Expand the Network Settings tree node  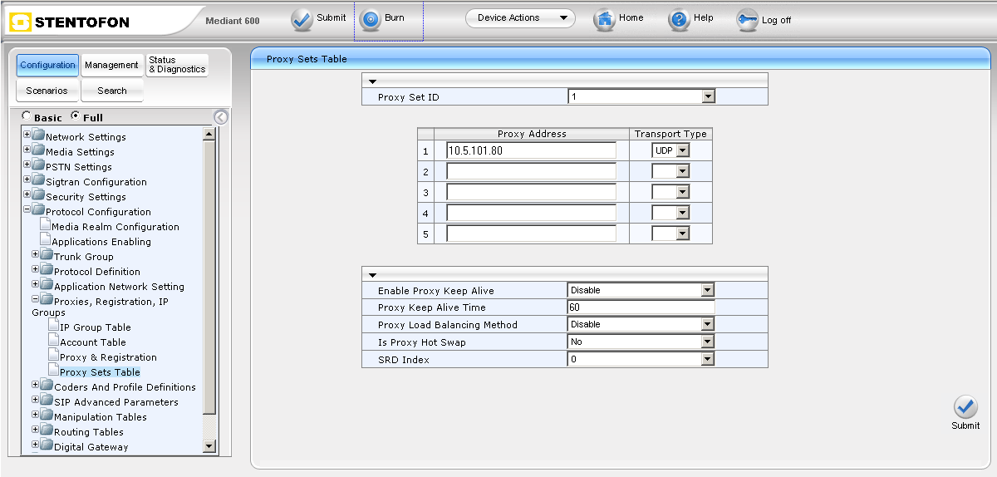tap(27, 135)
